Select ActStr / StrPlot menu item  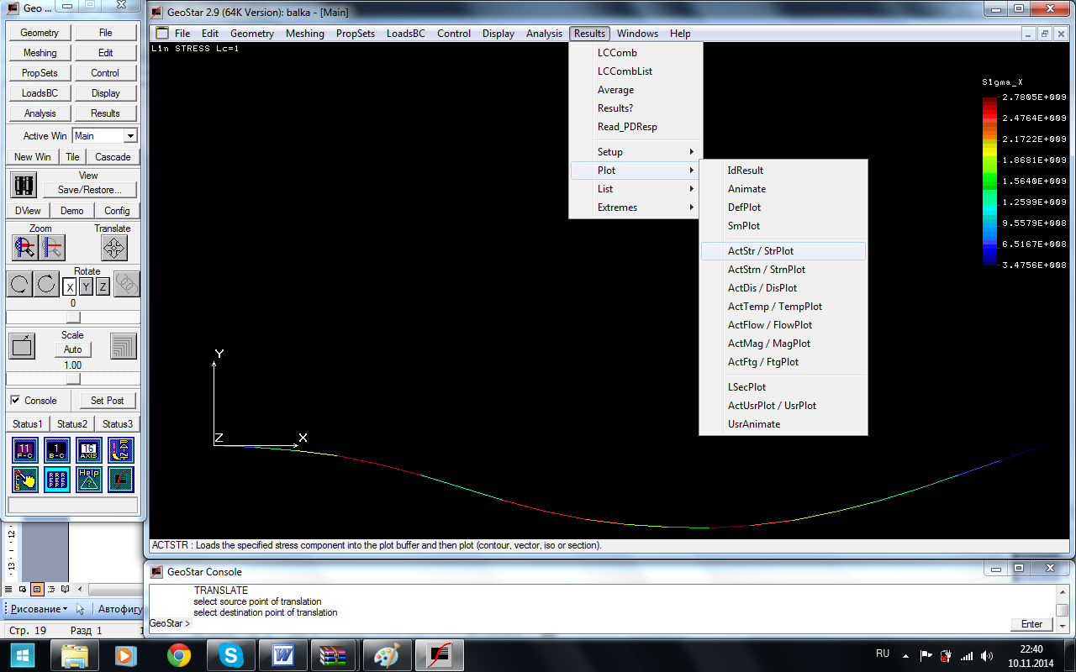(783, 251)
